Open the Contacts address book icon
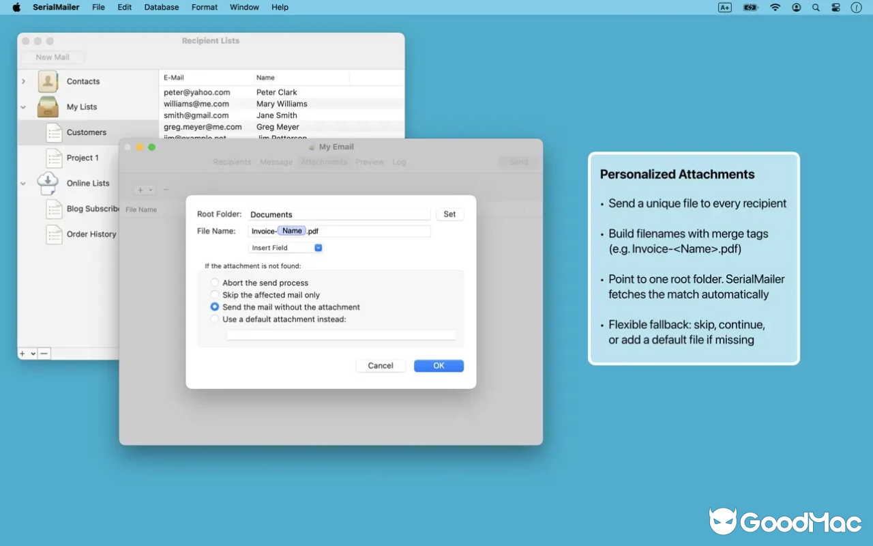 47,81
